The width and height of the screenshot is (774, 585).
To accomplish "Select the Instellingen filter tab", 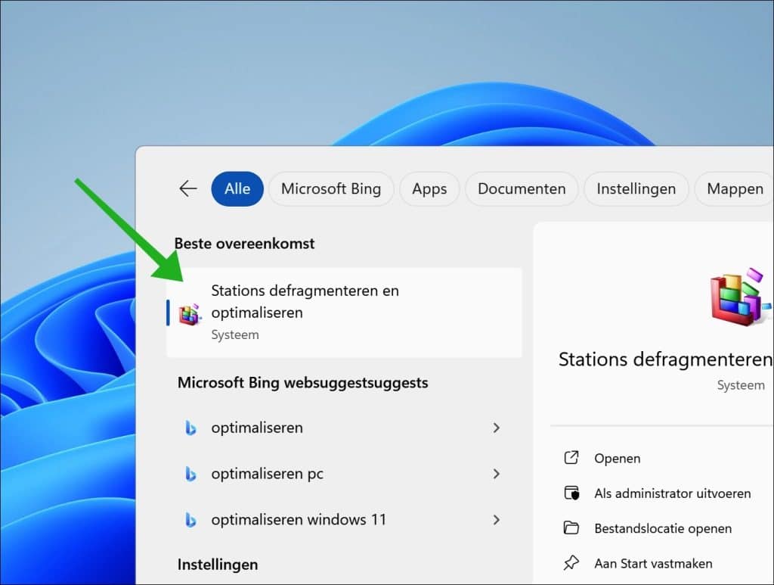I will point(636,188).
